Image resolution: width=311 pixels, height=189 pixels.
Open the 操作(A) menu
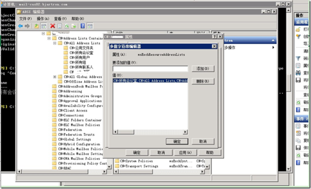[43, 19]
